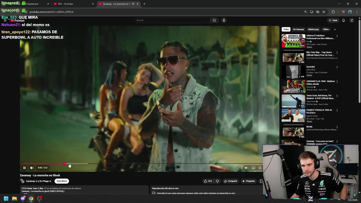
Task: Open Discord from taskbar
Action: [23, 198]
